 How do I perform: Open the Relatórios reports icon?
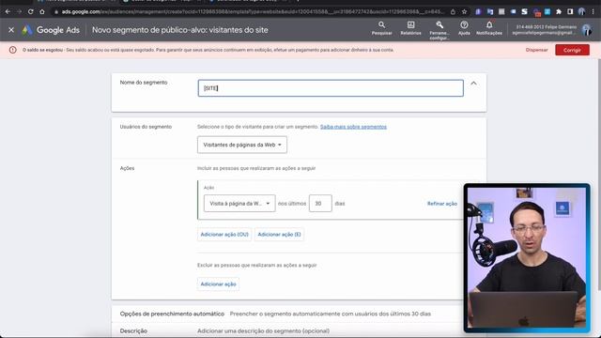pos(410,28)
